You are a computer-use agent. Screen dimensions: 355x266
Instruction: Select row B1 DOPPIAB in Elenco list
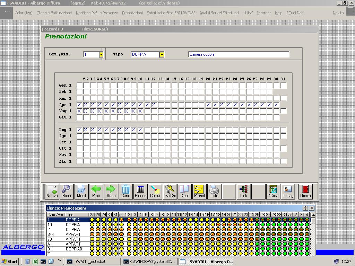[179, 249]
